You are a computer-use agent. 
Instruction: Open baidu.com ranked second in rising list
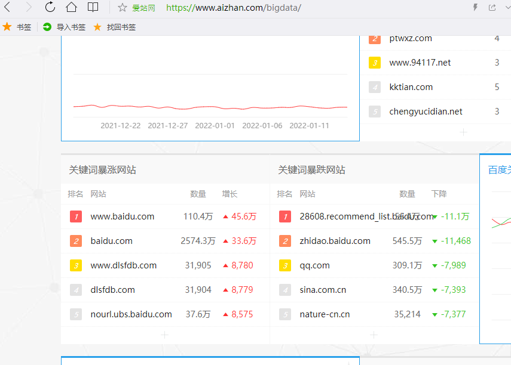pyautogui.click(x=111, y=241)
